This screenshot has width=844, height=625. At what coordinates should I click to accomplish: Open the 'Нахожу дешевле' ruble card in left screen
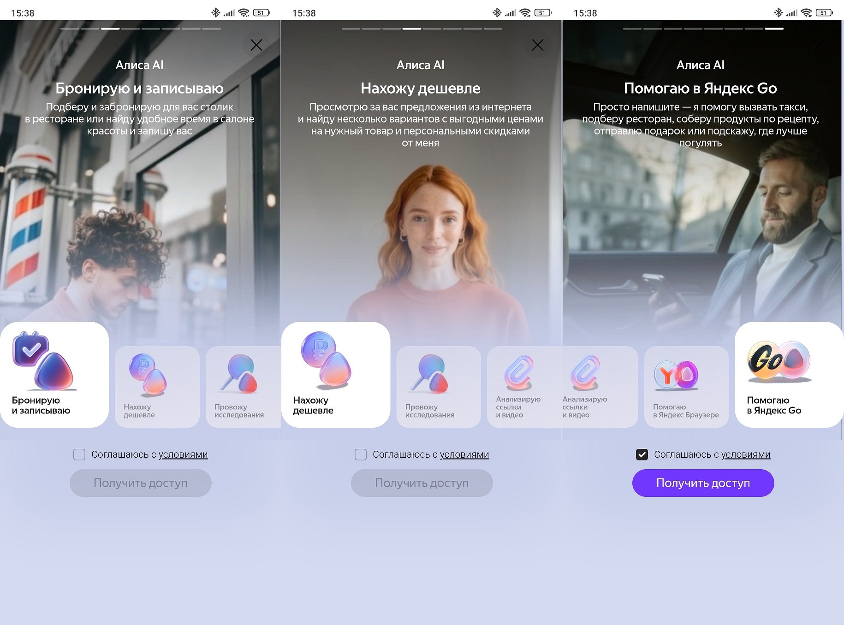click(x=157, y=387)
